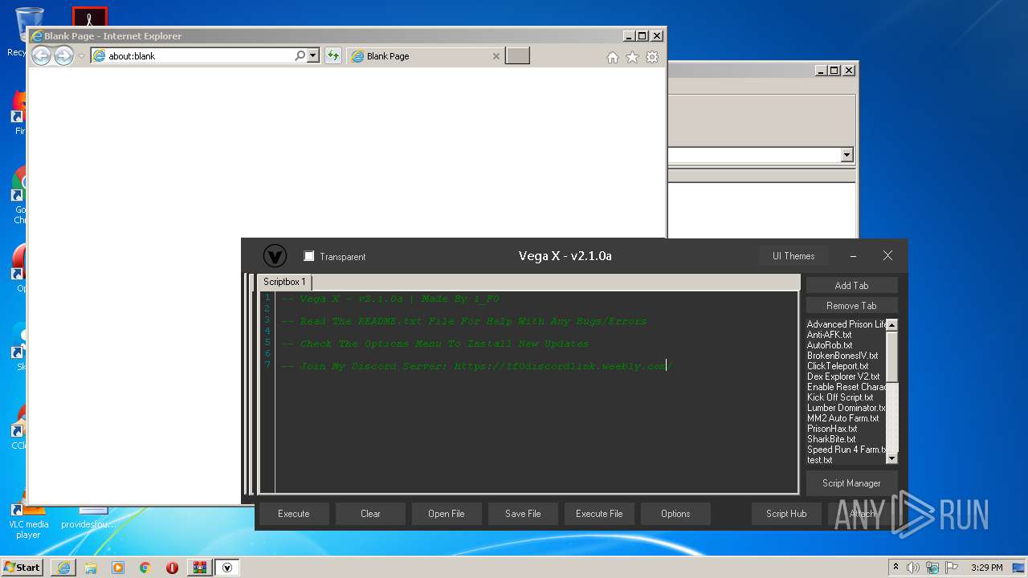The image size is (1028, 578).
Task: Open VLC media player desktop icon
Action: [28, 518]
